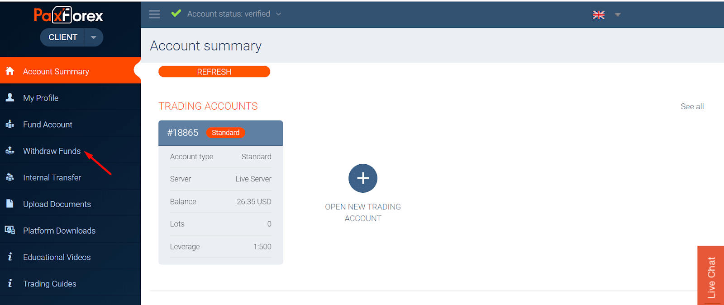Image resolution: width=724 pixels, height=305 pixels.
Task: Open Platform Downloads
Action: click(x=71, y=231)
